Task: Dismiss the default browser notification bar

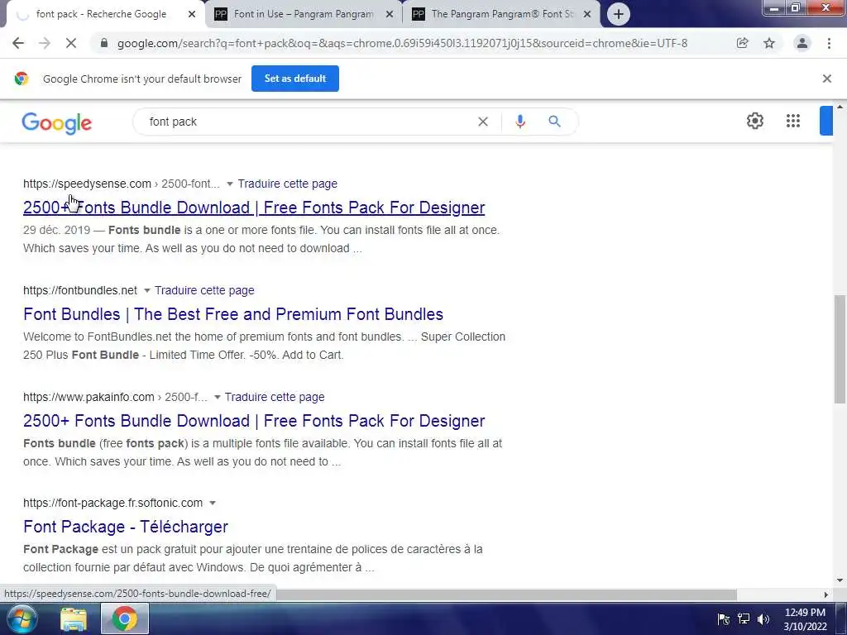Action: [826, 79]
